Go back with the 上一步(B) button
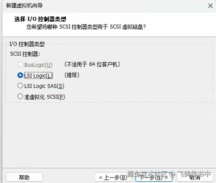216x183 pixels. pos(113,177)
